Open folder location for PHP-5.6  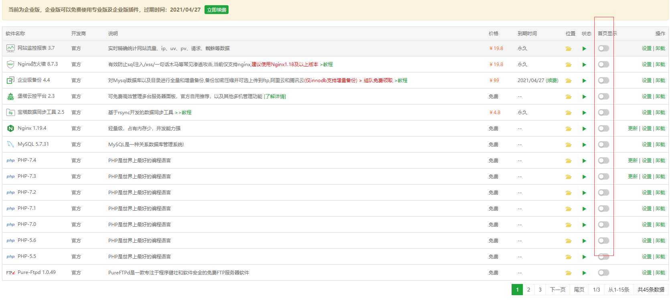(569, 241)
